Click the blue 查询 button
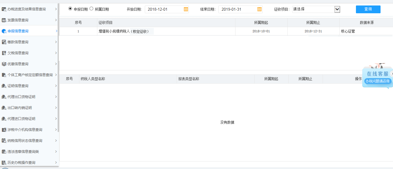Viewport: 393px width, 169px height. 368,9
